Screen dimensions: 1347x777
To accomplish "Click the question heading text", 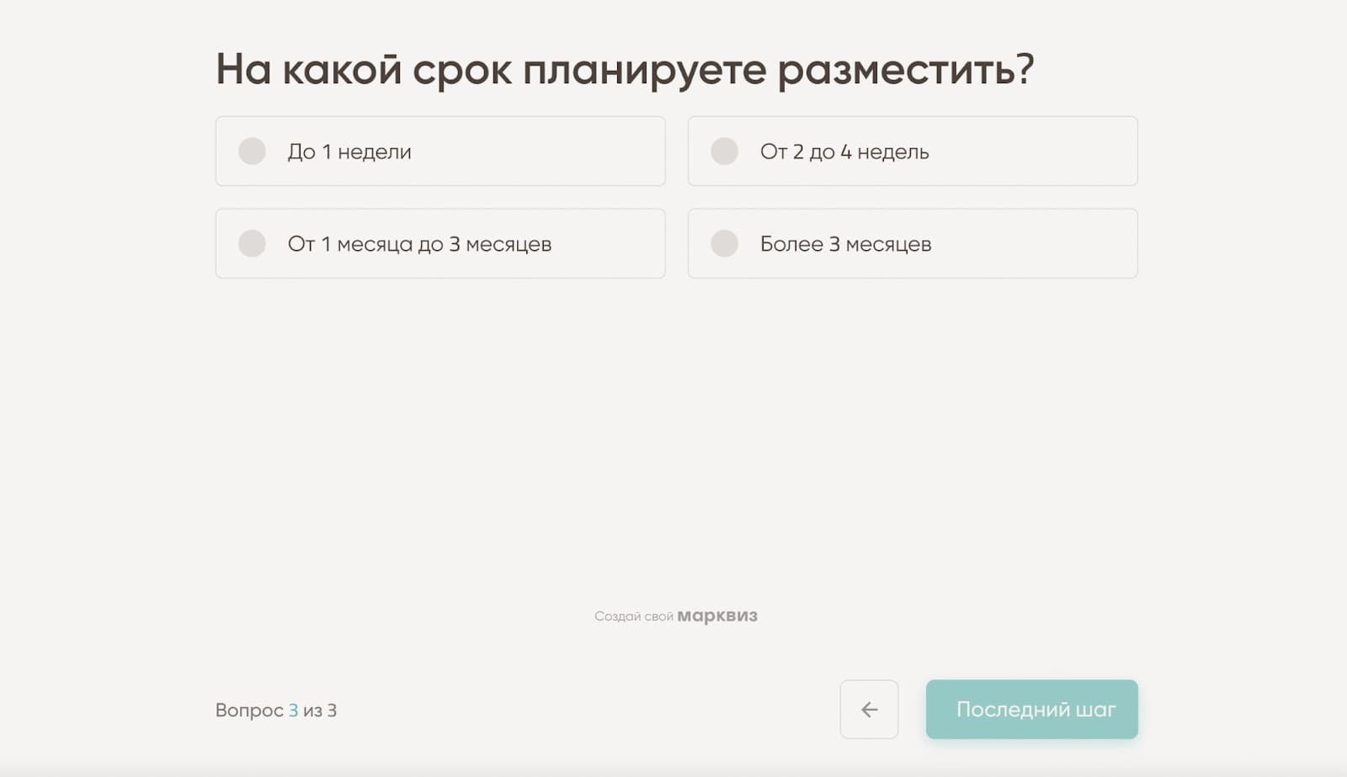I will (626, 69).
